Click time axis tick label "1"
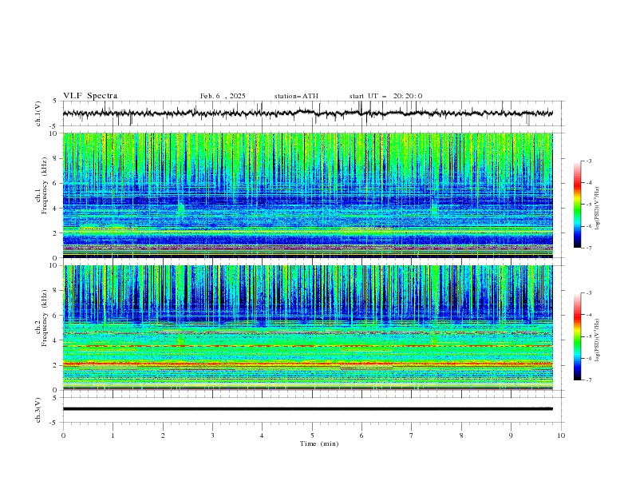The image size is (632, 489). point(113,435)
